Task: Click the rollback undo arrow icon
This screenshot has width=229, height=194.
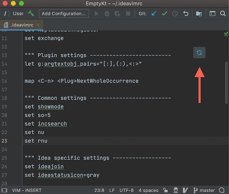Action: tap(186, 14)
